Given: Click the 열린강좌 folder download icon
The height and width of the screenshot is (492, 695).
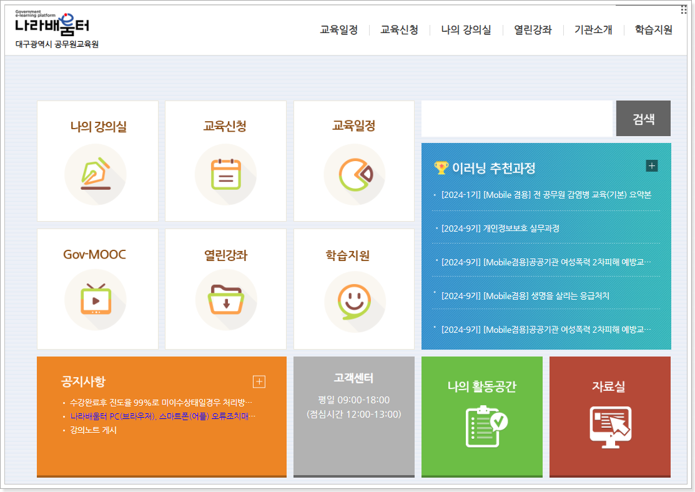Looking at the screenshot, I should click(x=225, y=300).
